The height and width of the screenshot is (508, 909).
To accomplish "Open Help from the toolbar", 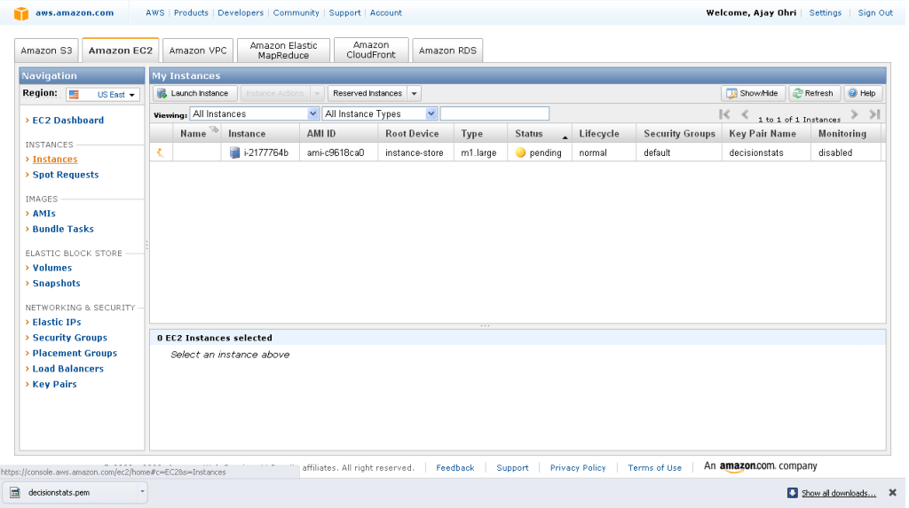I will (862, 93).
